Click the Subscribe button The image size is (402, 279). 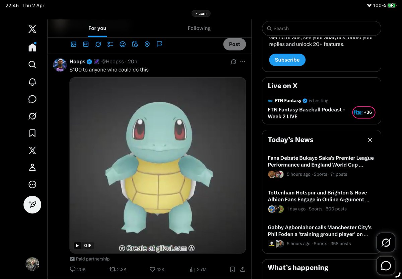point(287,60)
